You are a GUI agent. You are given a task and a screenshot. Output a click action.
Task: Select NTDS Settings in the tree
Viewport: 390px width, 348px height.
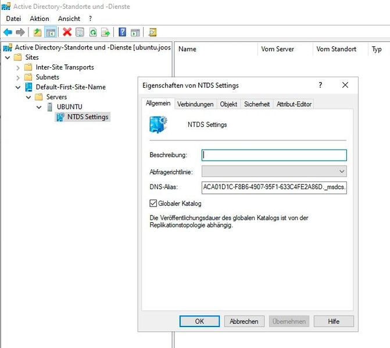(x=88, y=117)
